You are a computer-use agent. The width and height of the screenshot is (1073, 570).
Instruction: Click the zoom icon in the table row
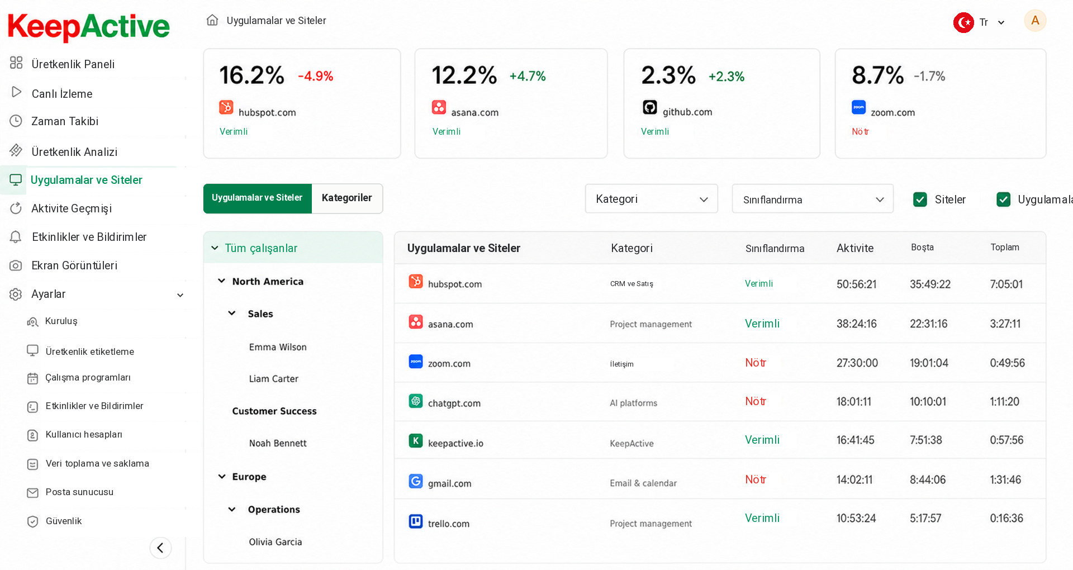click(416, 361)
